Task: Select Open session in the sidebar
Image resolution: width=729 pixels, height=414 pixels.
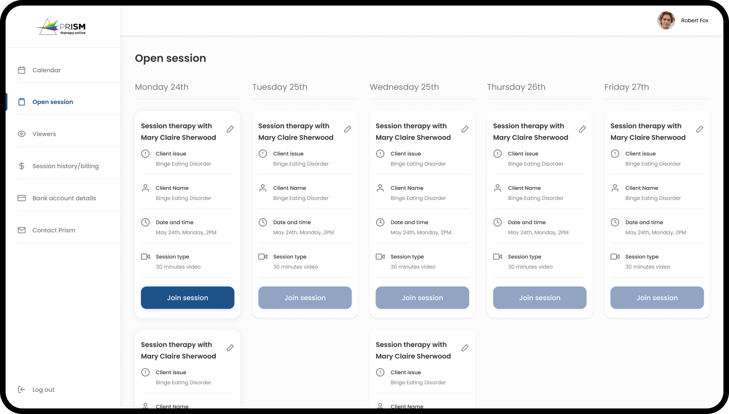Action: (53, 102)
